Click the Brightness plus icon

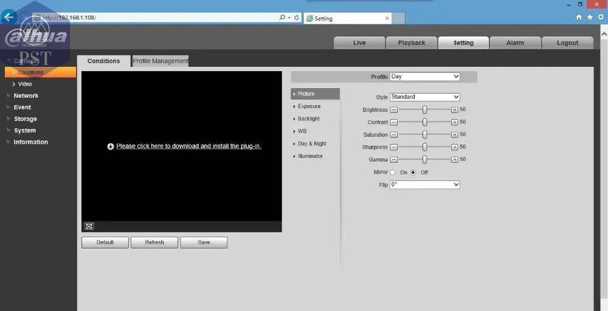(x=454, y=110)
